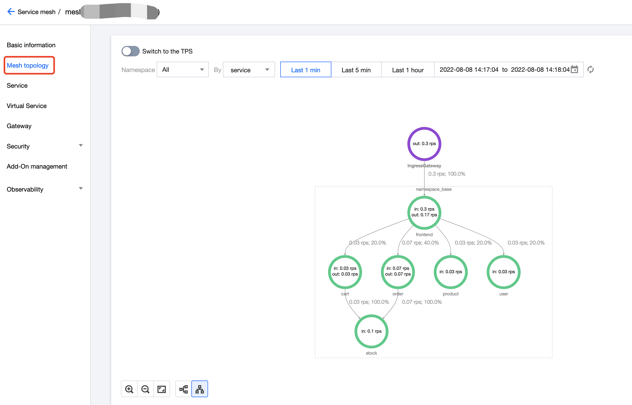632x405 pixels.
Task: Open Gateway menu item
Action: tap(19, 126)
